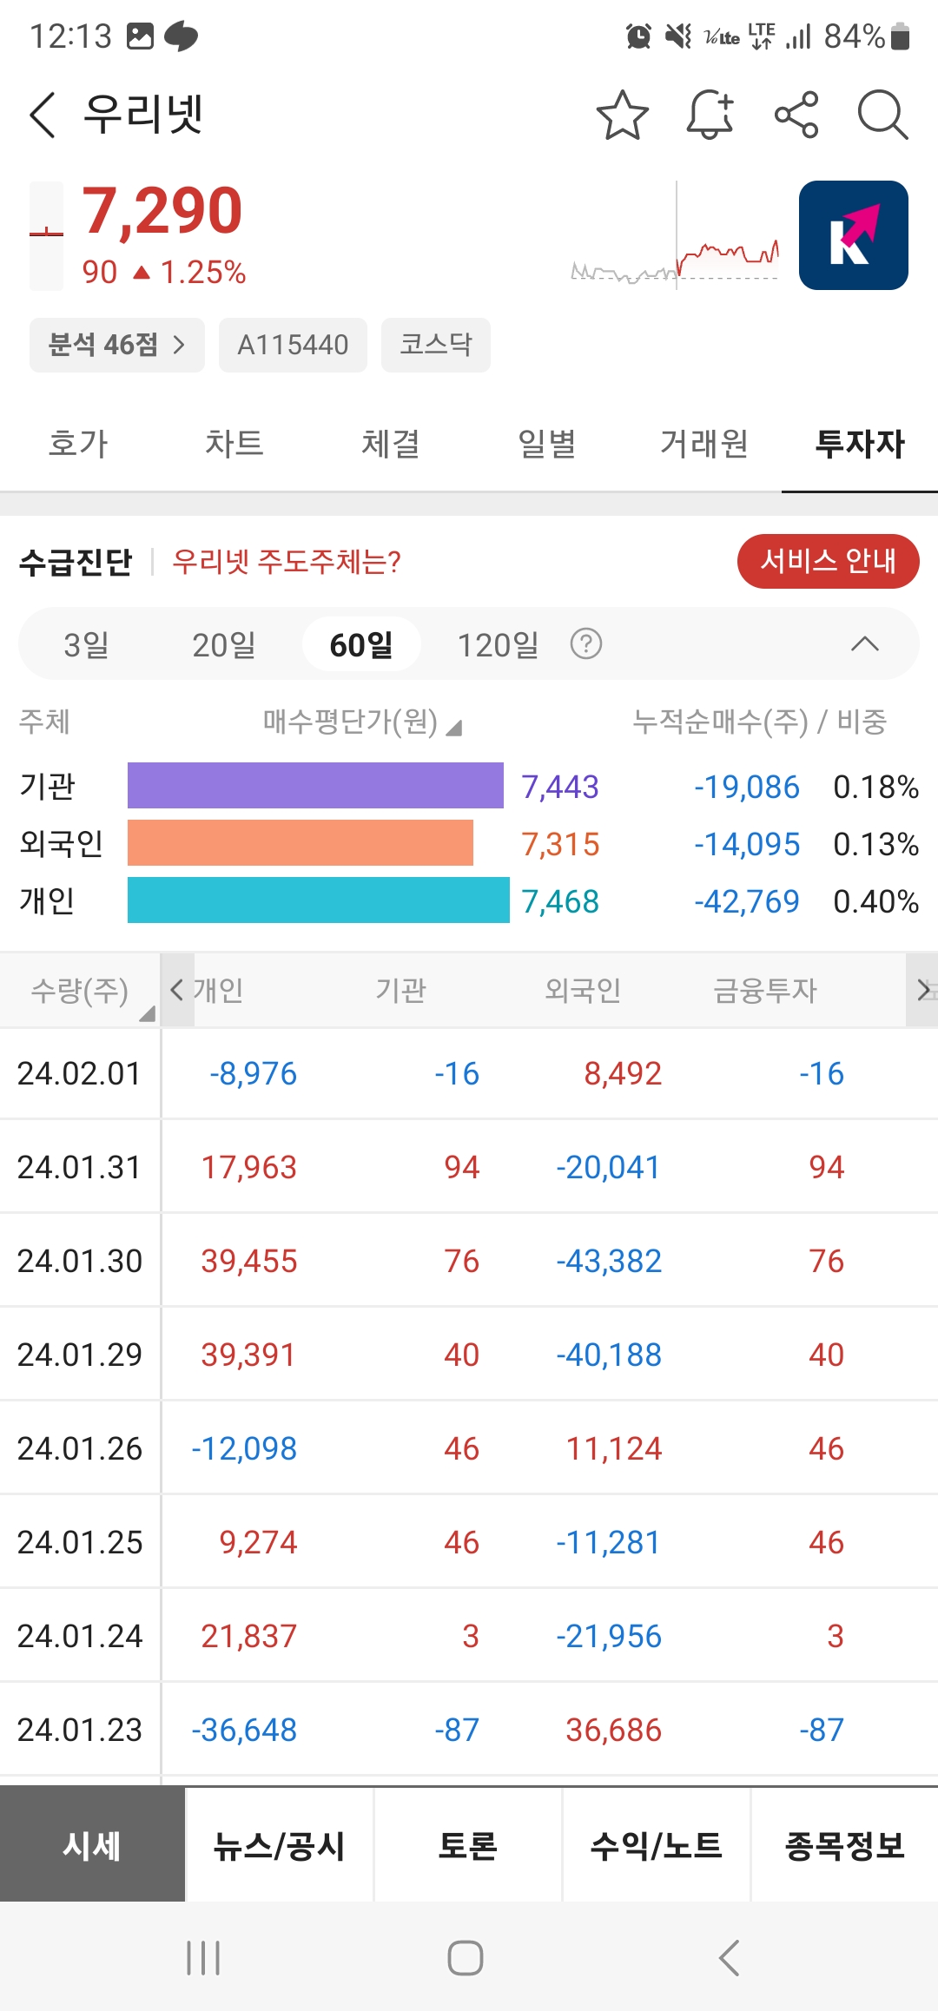The height and width of the screenshot is (2011, 938).
Task: Tap the -19,086 institution net buy value
Action: click(747, 787)
